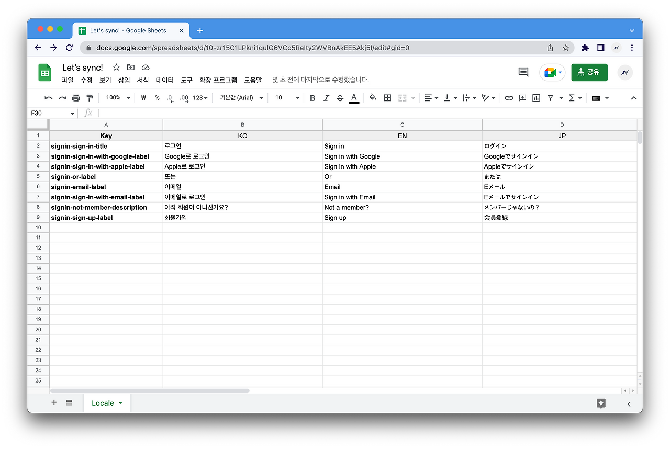Increase decimal places icon
Image resolution: width=670 pixels, height=449 pixels.
[x=184, y=98]
